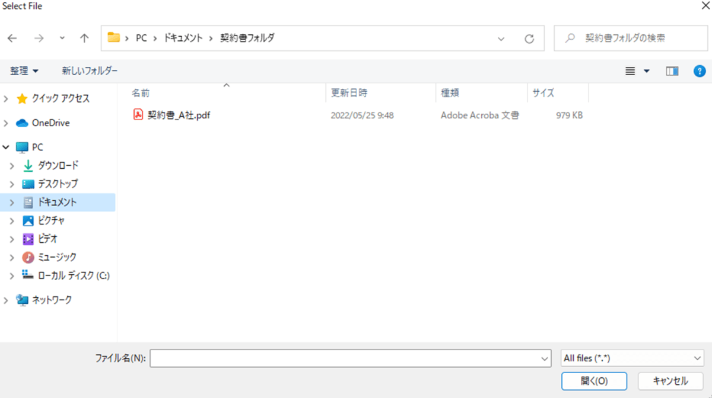
Task: Click the 契約書フォルダの検索 search box
Action: pos(630,38)
